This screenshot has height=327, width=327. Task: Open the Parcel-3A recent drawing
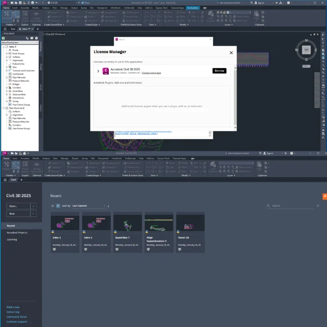(190, 223)
